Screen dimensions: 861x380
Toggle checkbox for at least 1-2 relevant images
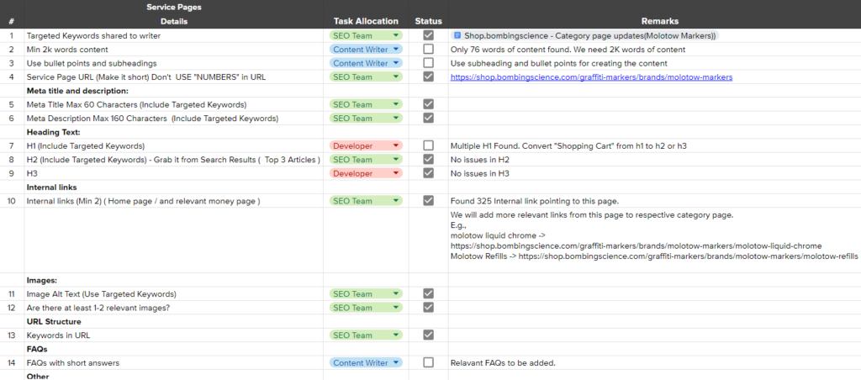point(428,308)
